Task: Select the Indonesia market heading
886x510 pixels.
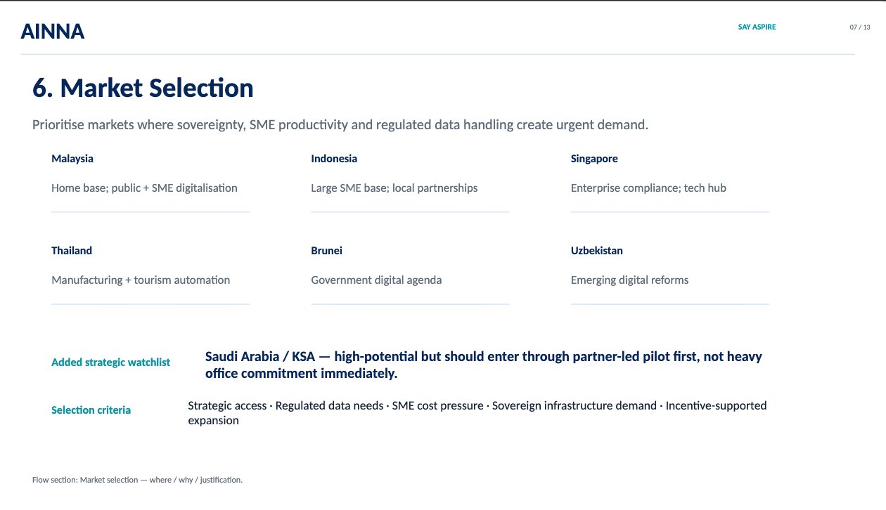Action: (x=334, y=159)
